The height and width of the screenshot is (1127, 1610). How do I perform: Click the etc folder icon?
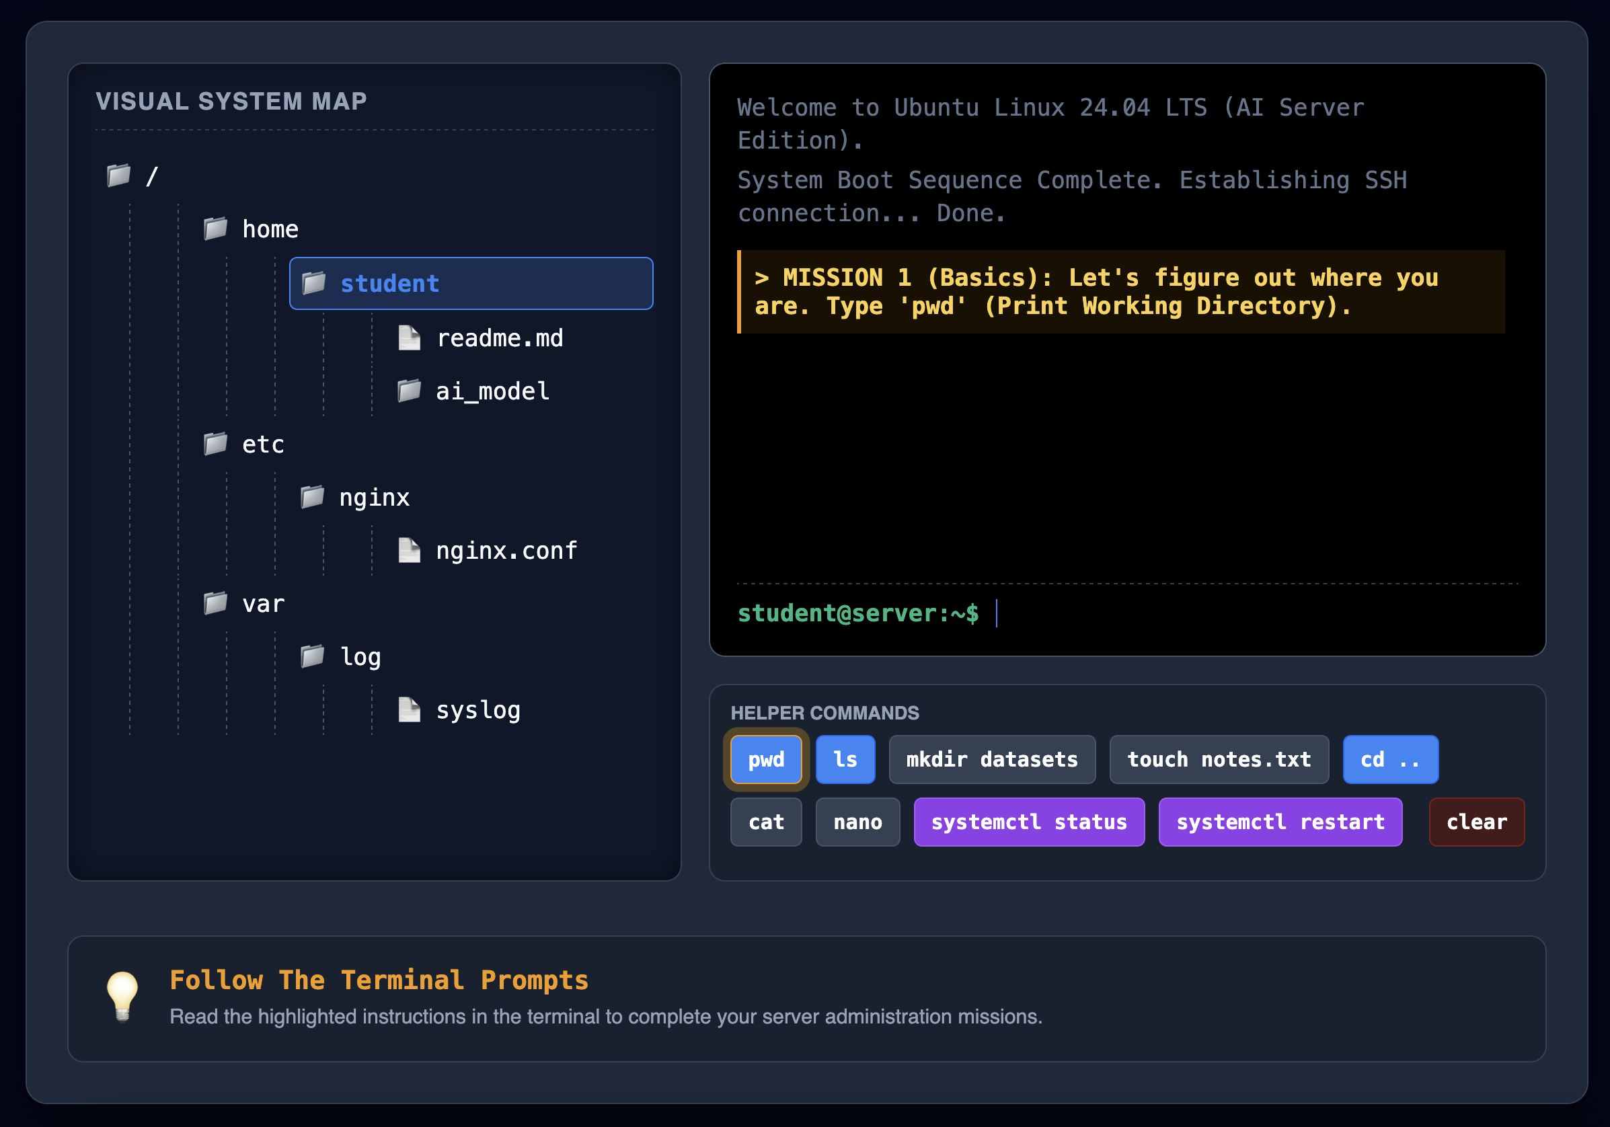215,443
